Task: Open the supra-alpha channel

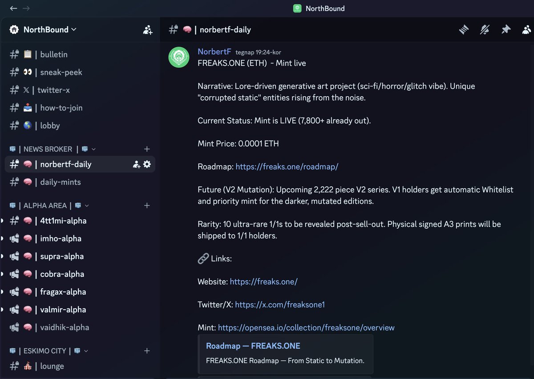Action: click(80, 256)
